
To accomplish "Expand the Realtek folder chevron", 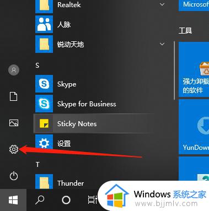I will 162,4.
